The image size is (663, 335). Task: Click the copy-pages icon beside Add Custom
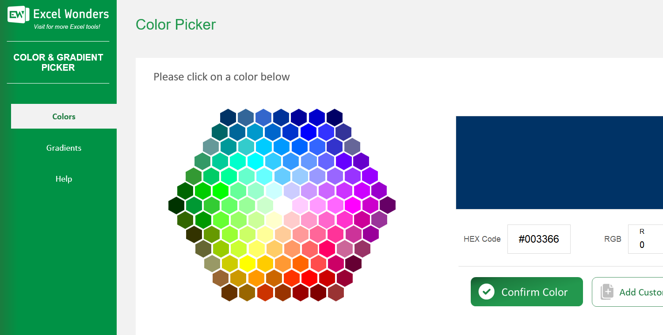[x=608, y=292]
